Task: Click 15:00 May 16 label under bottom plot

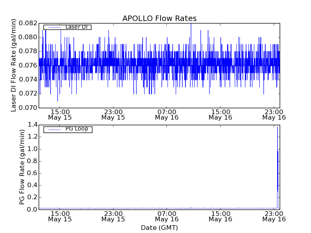Action: (x=220, y=216)
